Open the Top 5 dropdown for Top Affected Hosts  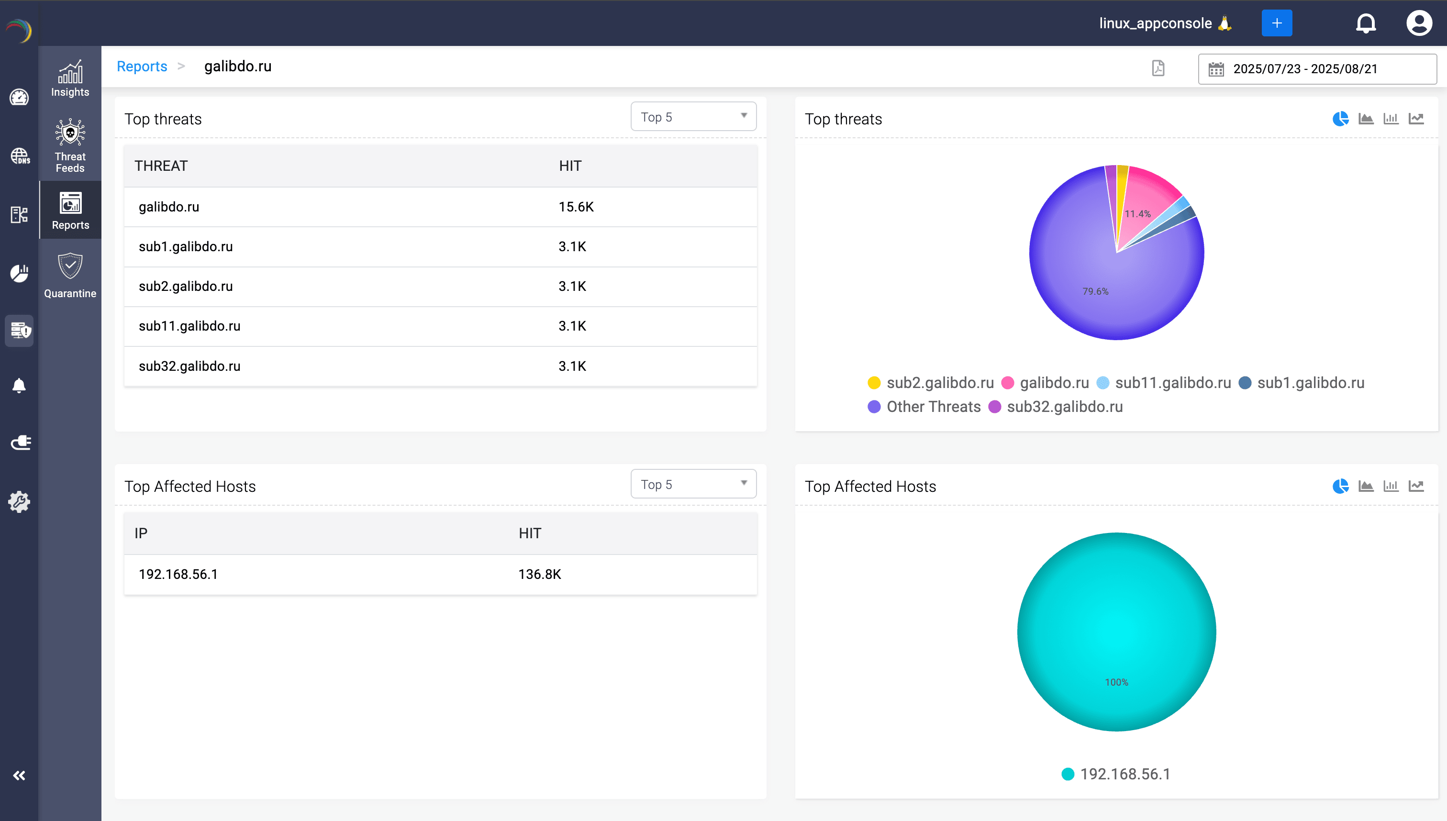(x=693, y=484)
